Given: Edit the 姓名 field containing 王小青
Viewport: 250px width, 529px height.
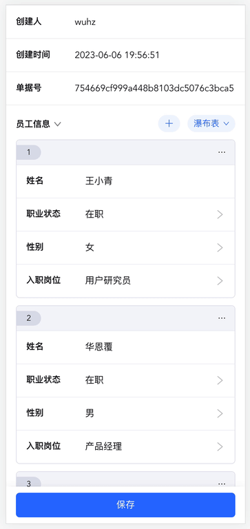Looking at the screenshot, I should (125, 181).
